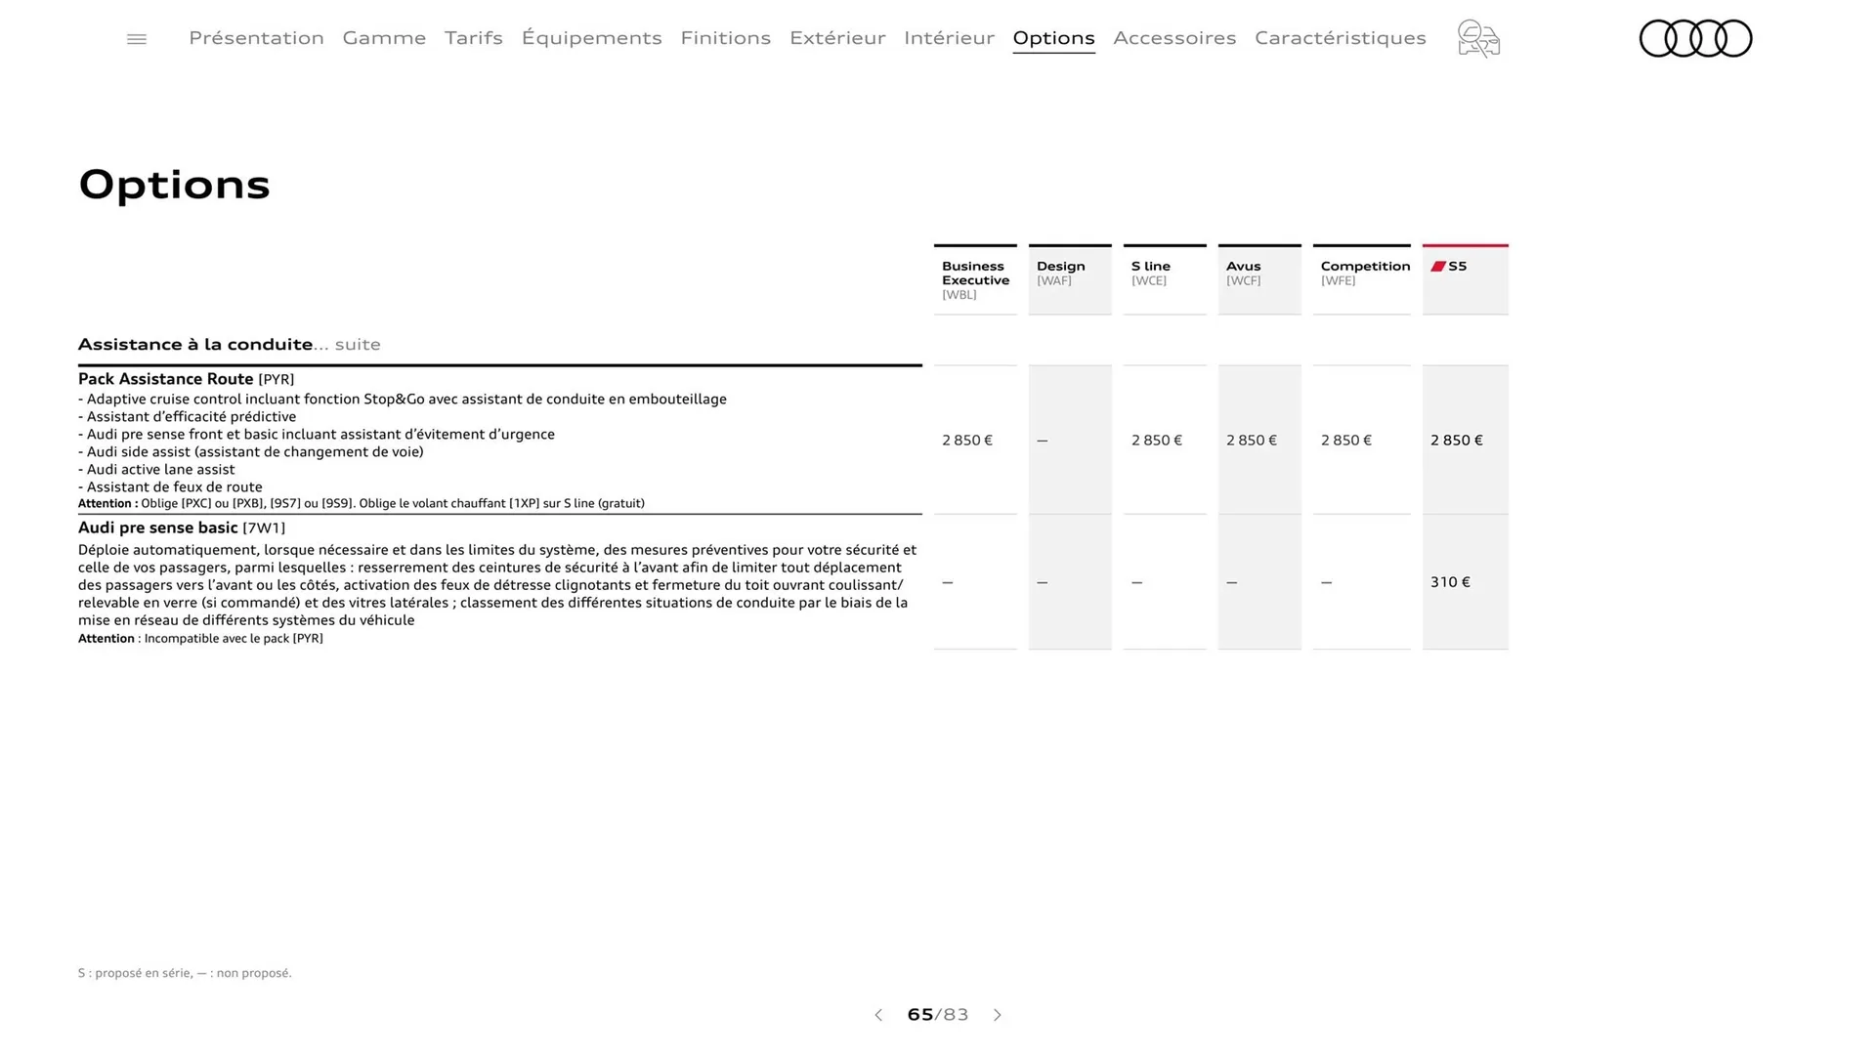Go to the next page arrow
1876x1055 pixels.
[x=998, y=1015]
